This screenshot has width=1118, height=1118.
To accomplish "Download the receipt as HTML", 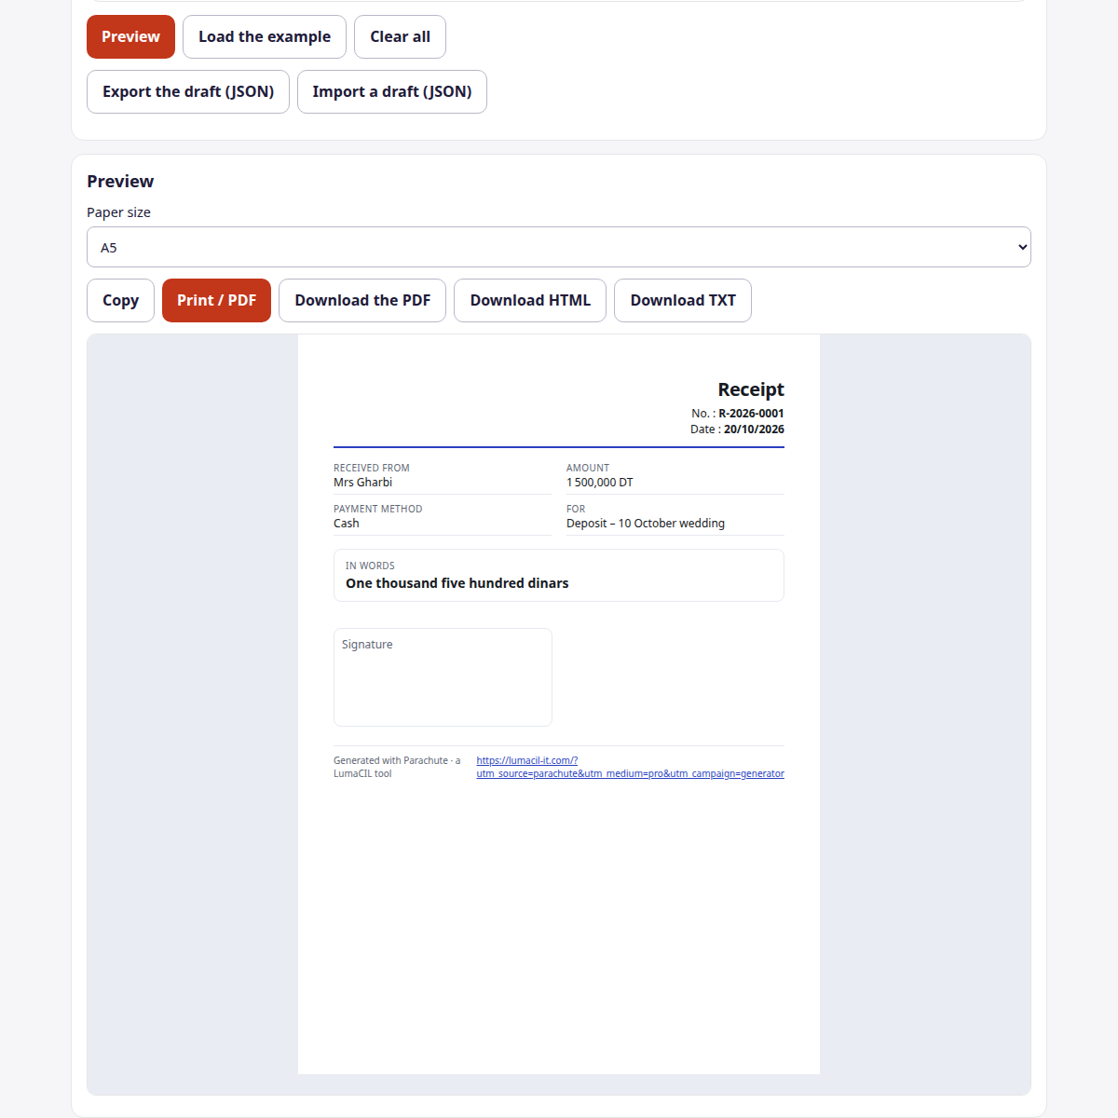I will (x=530, y=301).
